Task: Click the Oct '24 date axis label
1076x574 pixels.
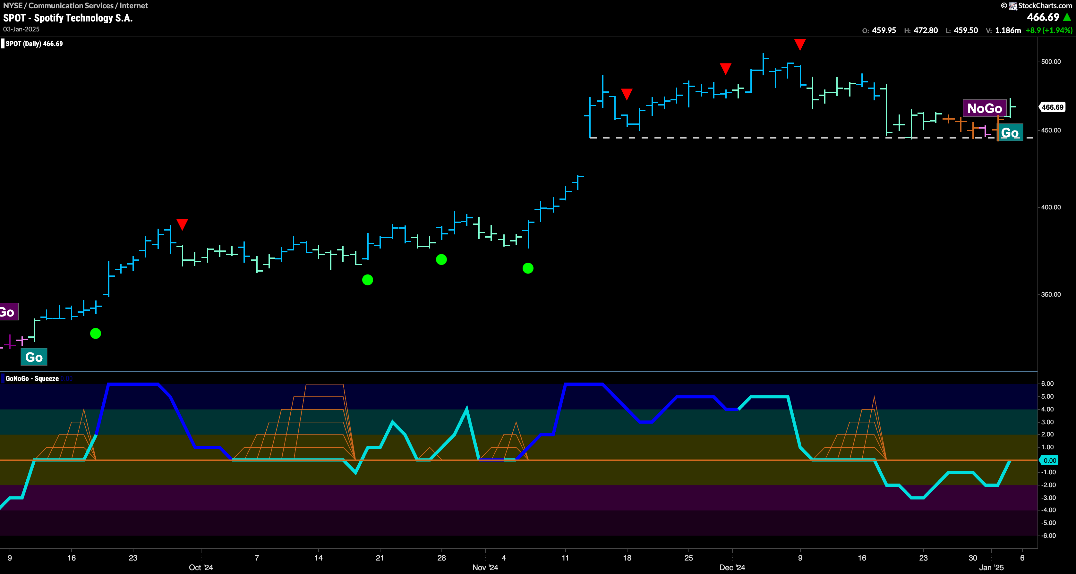Action: point(201,567)
